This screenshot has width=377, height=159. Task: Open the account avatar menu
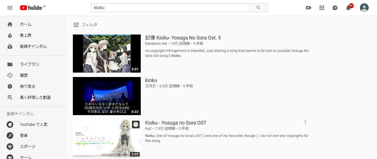[364, 8]
